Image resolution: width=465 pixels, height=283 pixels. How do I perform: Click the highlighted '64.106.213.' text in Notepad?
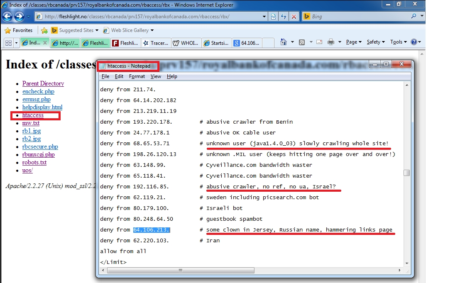[x=152, y=230]
